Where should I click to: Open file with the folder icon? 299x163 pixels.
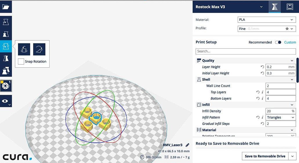point(6,7)
